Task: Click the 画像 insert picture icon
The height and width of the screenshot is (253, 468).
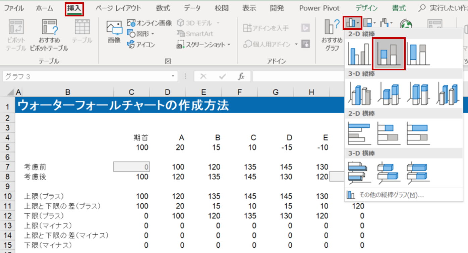Action: tap(114, 32)
